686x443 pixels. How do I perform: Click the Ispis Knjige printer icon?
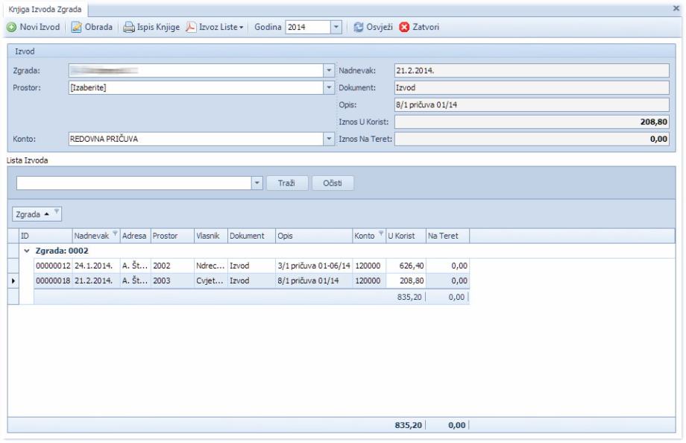128,27
